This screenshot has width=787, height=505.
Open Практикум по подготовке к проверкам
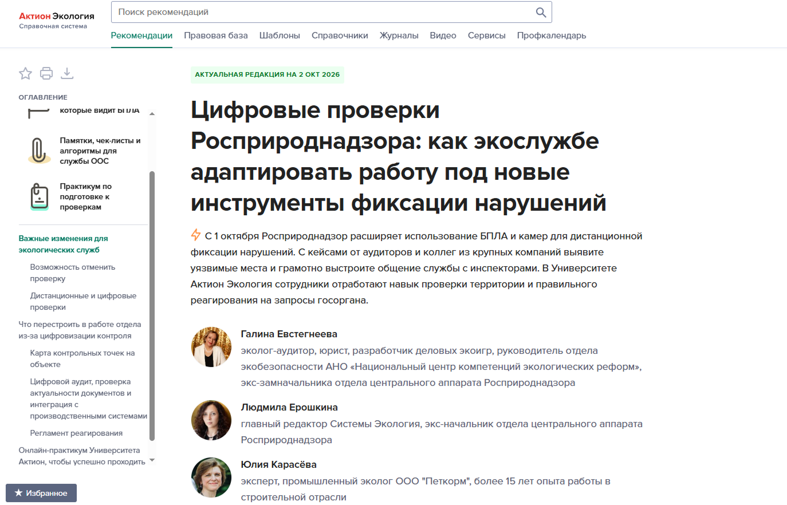[x=86, y=196]
